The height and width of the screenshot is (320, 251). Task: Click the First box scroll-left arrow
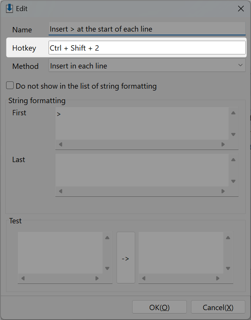point(60,145)
